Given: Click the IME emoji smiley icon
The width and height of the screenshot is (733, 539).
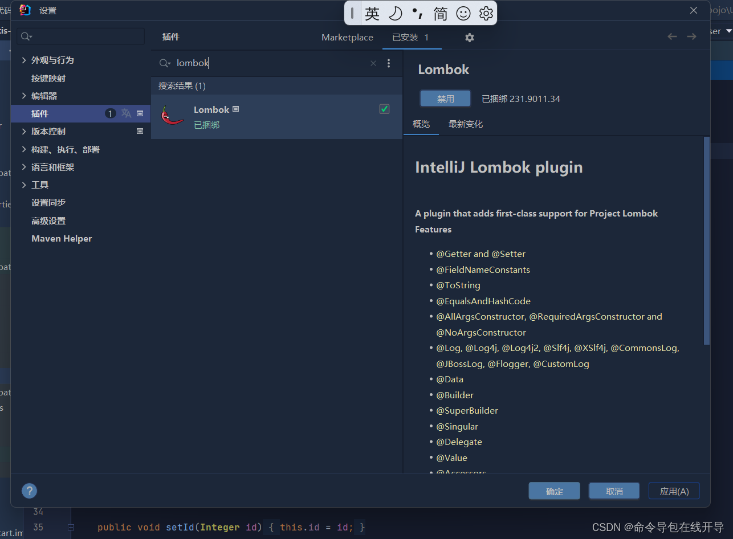Looking at the screenshot, I should (x=463, y=14).
